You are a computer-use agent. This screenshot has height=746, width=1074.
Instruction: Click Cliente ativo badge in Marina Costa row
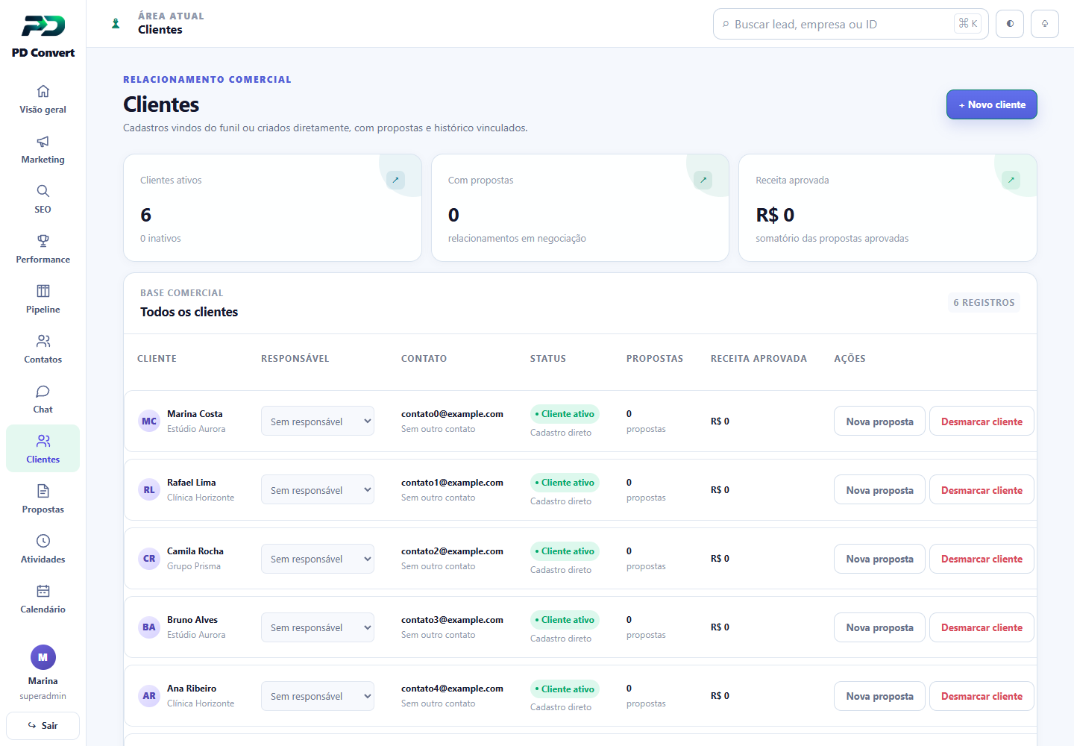[x=565, y=414]
